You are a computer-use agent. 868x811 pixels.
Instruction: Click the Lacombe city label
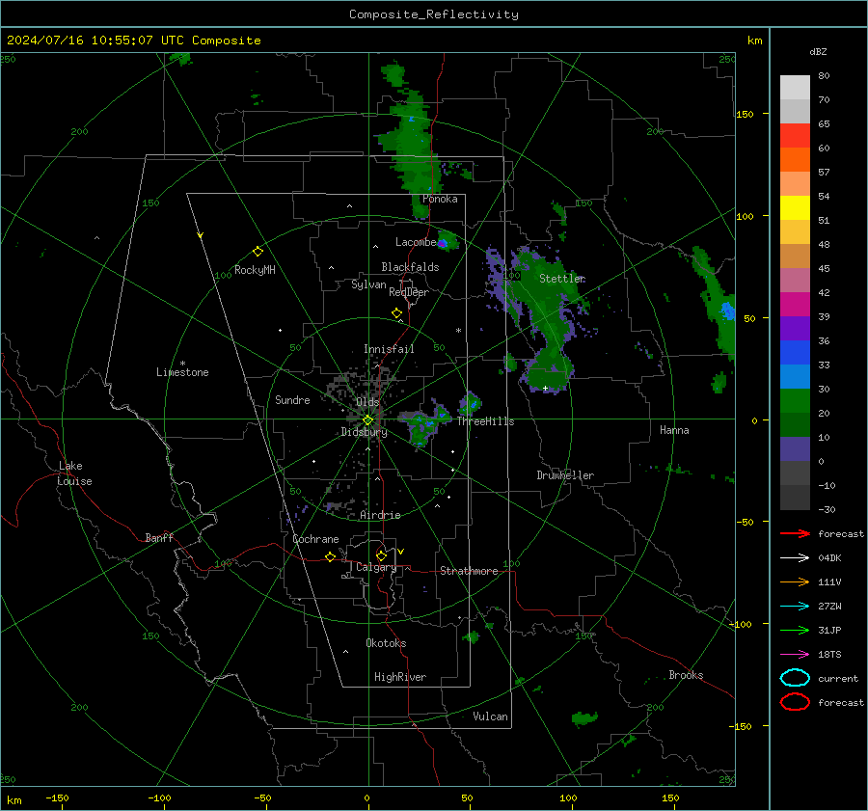click(416, 242)
